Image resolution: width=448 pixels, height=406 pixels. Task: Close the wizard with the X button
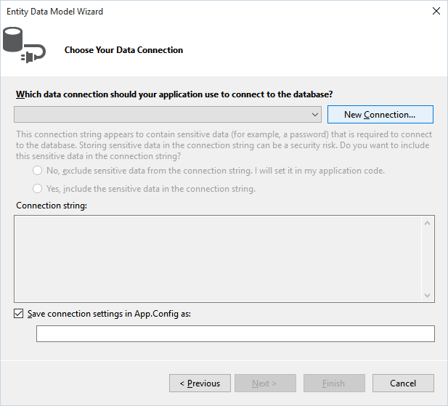tap(436, 11)
